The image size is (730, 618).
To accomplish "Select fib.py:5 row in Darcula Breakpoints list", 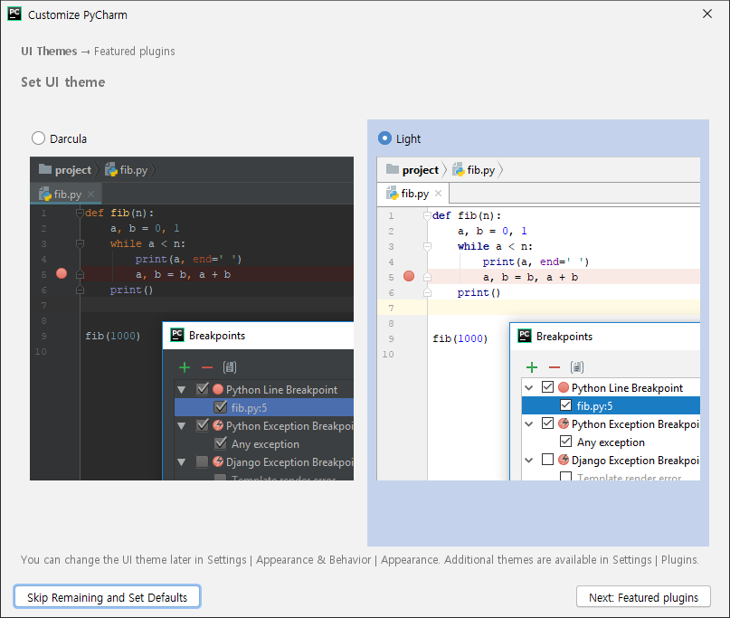I will [264, 407].
